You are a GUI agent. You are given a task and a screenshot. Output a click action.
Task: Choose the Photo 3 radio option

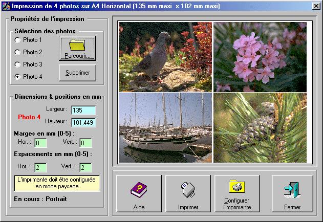[18, 64]
